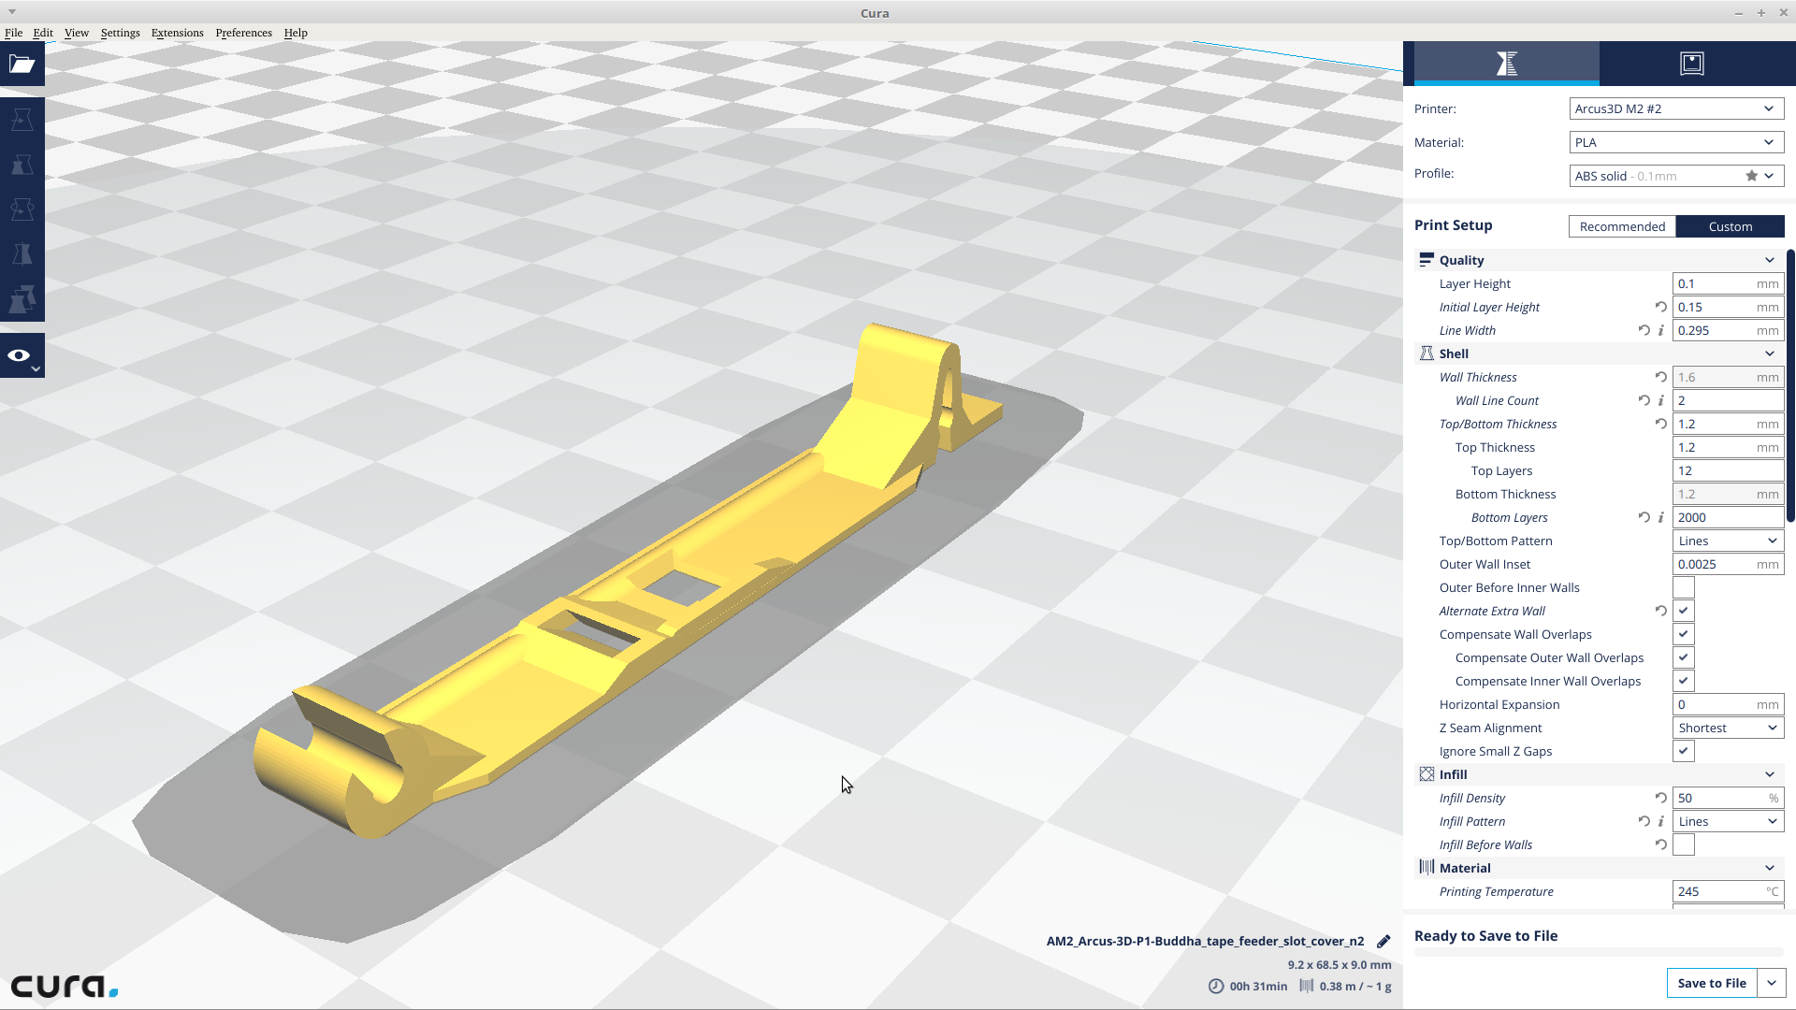Reset Initial Layer Height value
Screen dimensions: 1796x1010
tap(1660, 307)
